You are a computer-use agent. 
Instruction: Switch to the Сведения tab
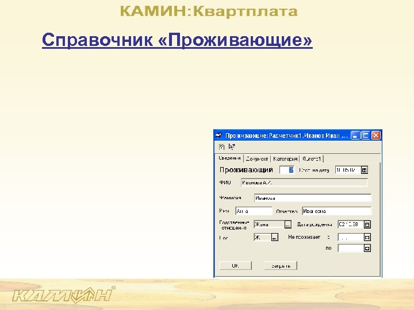[x=229, y=158]
